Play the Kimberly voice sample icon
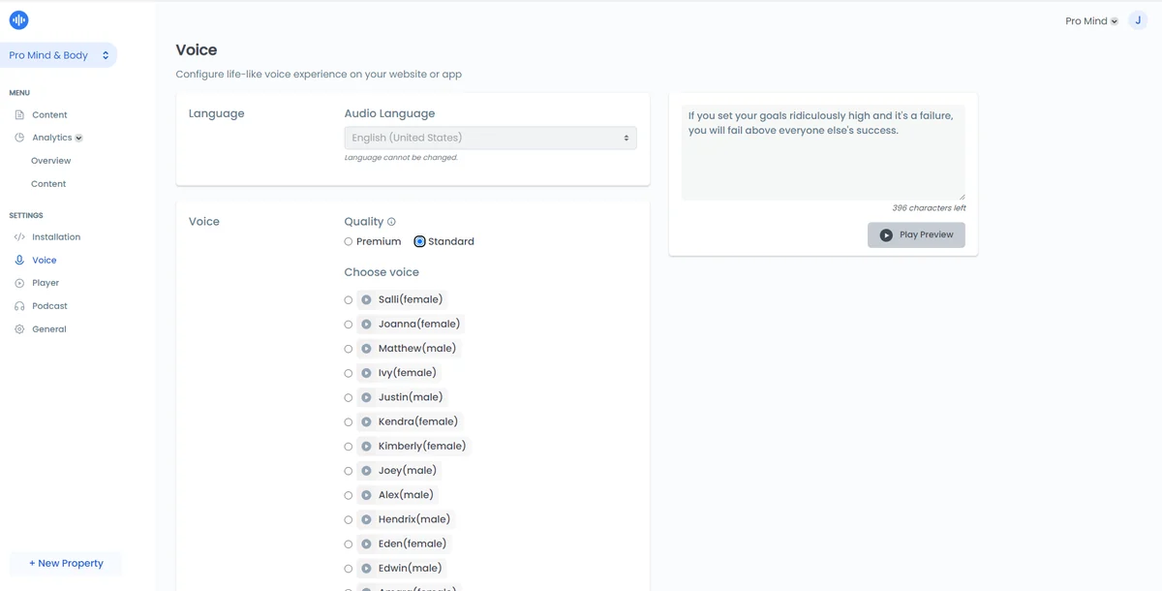The height and width of the screenshot is (591, 1162). (x=366, y=447)
